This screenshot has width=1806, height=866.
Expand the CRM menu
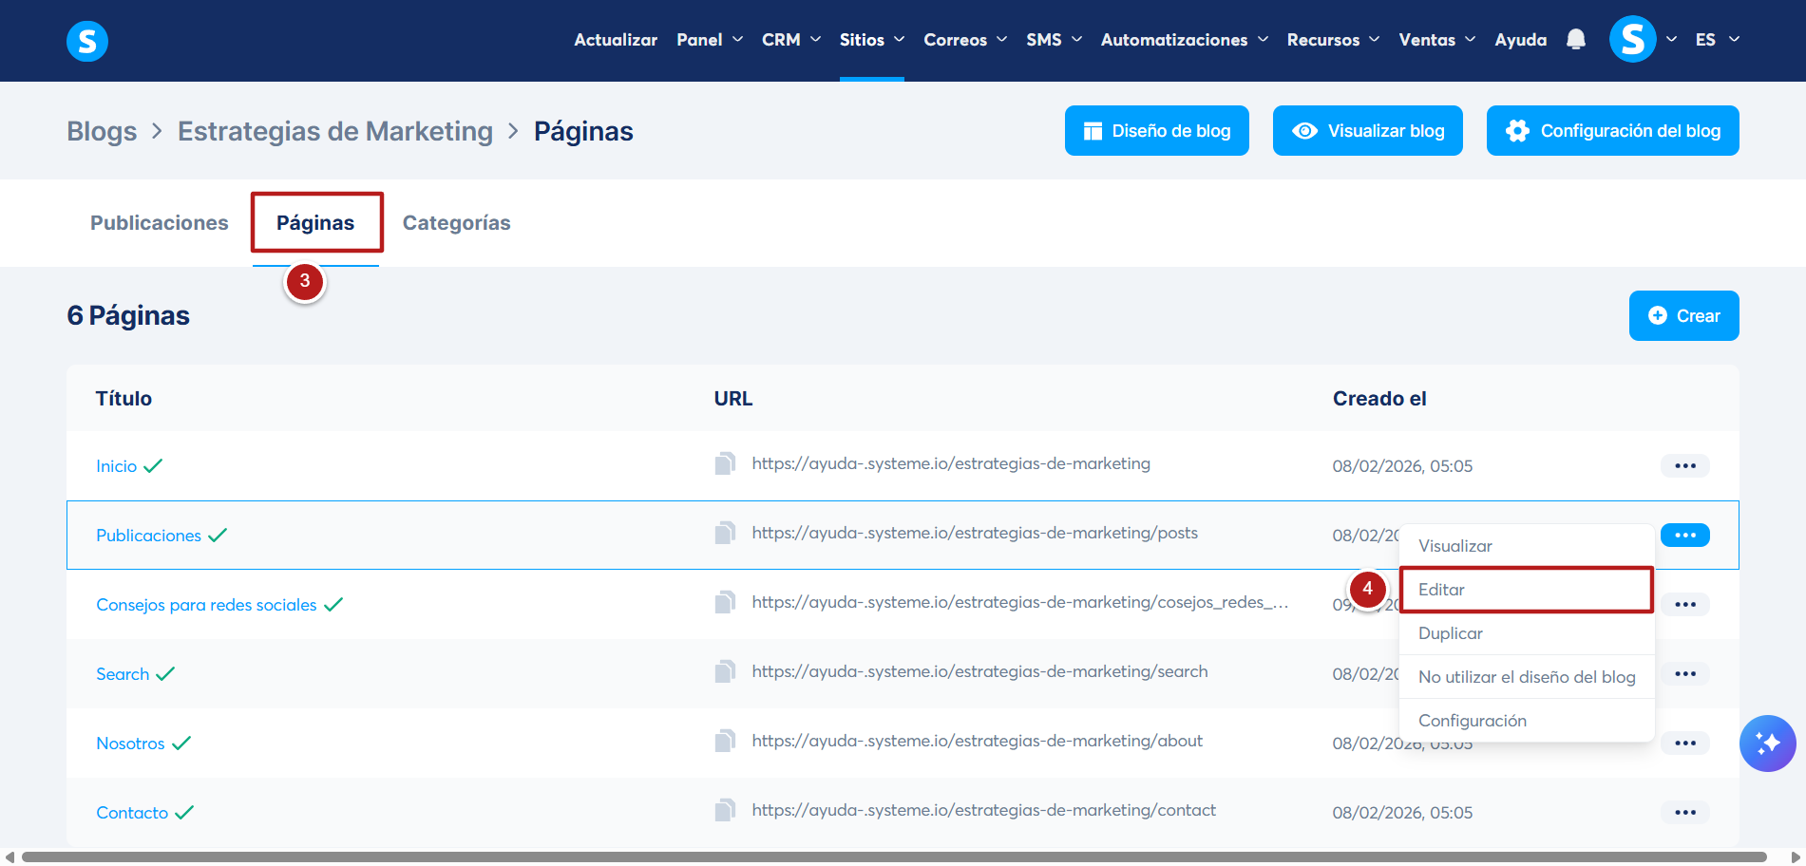point(791,40)
